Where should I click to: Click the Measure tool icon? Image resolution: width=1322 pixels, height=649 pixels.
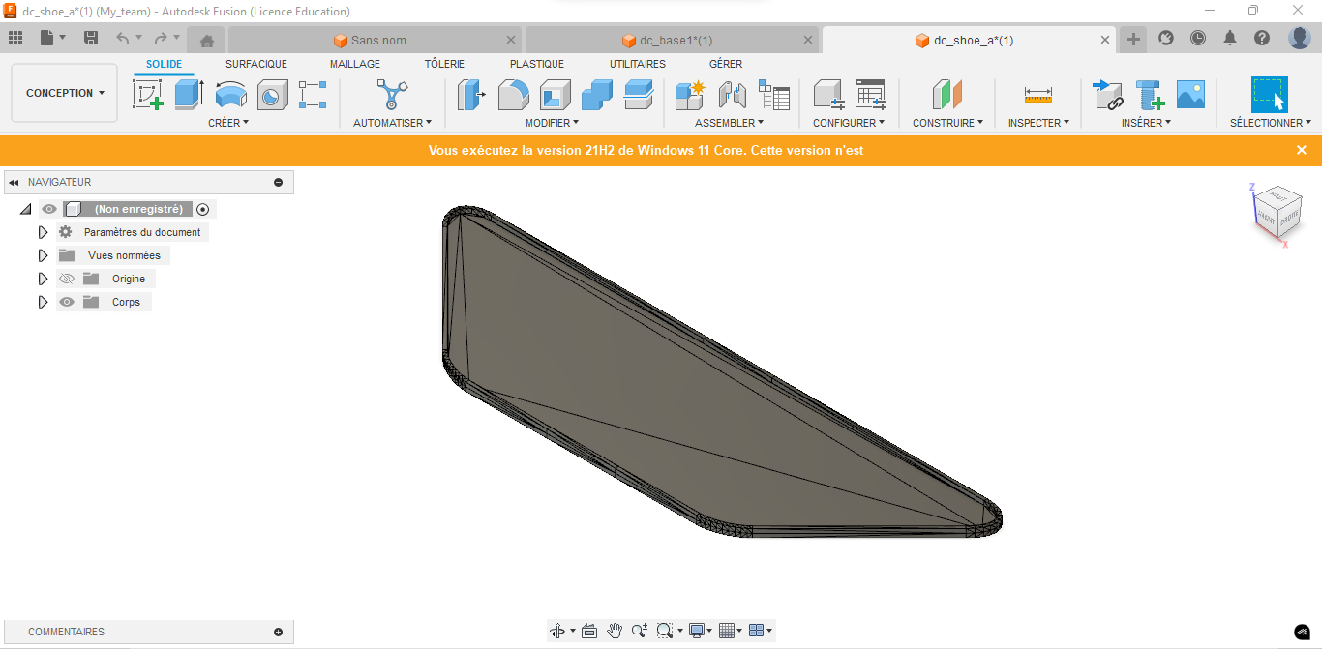tap(1037, 95)
